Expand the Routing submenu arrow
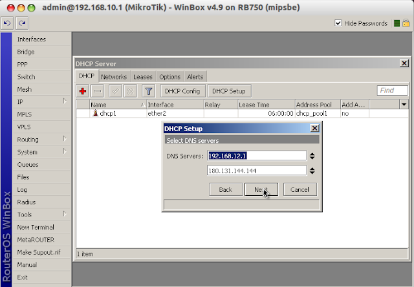The height and width of the screenshot is (287, 414). [65, 139]
